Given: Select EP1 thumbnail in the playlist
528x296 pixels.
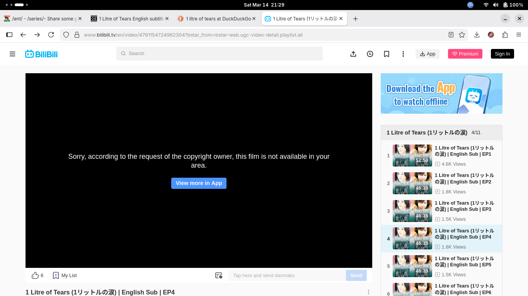Looking at the screenshot, I should [412, 155].
